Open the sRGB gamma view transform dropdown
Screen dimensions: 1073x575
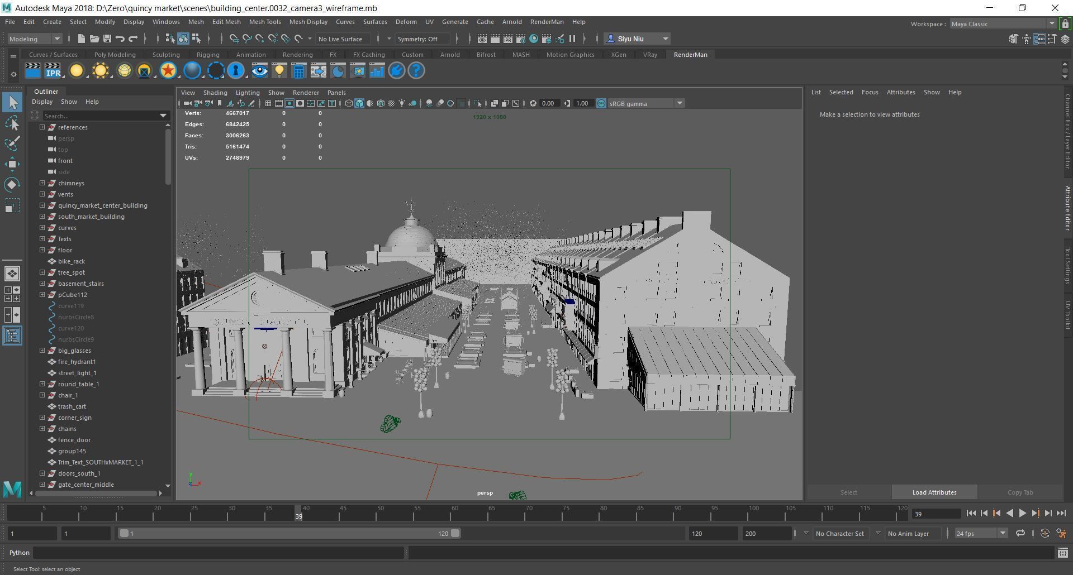(680, 103)
